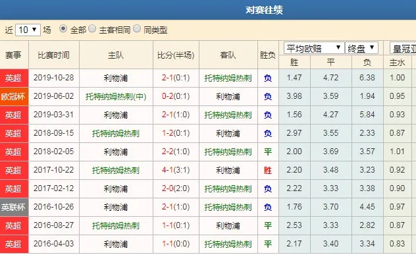Screen dimensions: 416x255
Task: Open the 平均欧赔 odds dropdown
Action: click(314, 48)
